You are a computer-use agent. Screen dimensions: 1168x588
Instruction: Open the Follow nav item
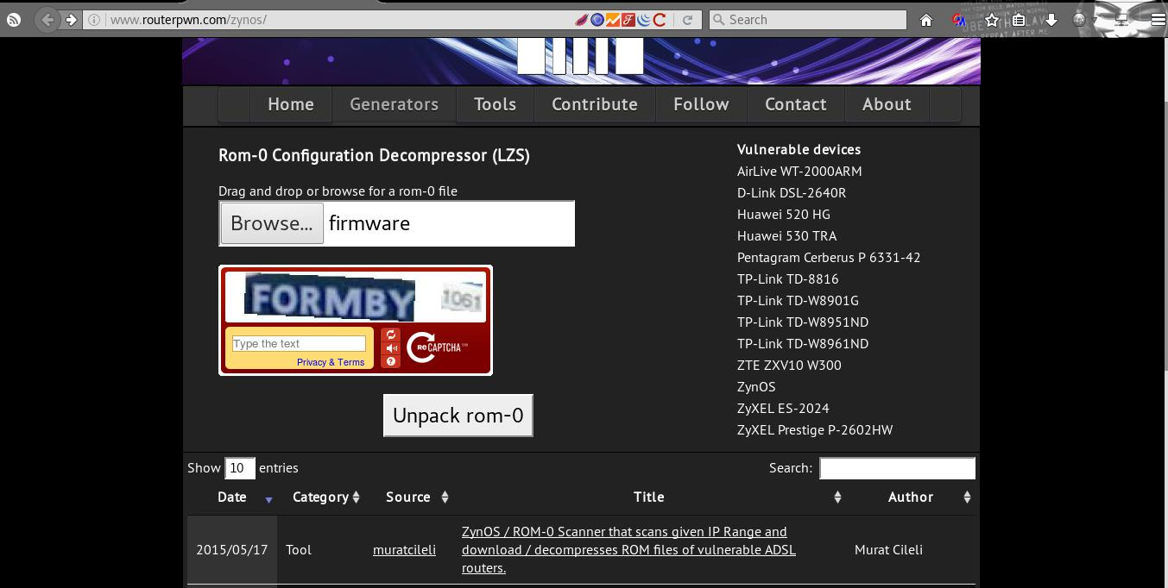pos(701,104)
